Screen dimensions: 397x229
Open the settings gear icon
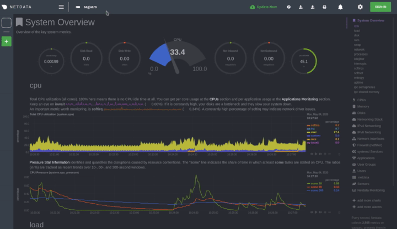360,7
